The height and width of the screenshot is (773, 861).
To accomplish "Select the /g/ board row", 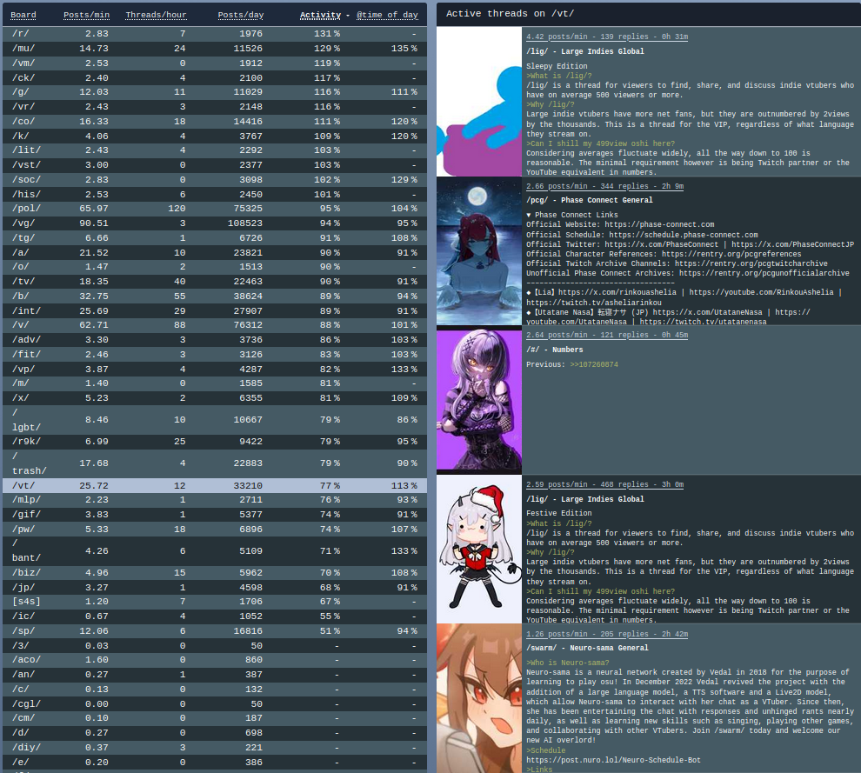I will point(215,92).
